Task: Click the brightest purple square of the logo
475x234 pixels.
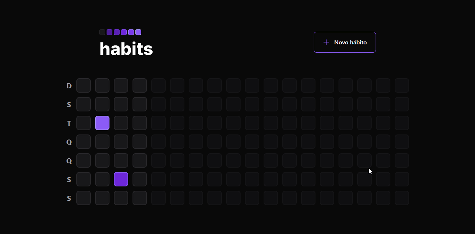Action: point(138,32)
